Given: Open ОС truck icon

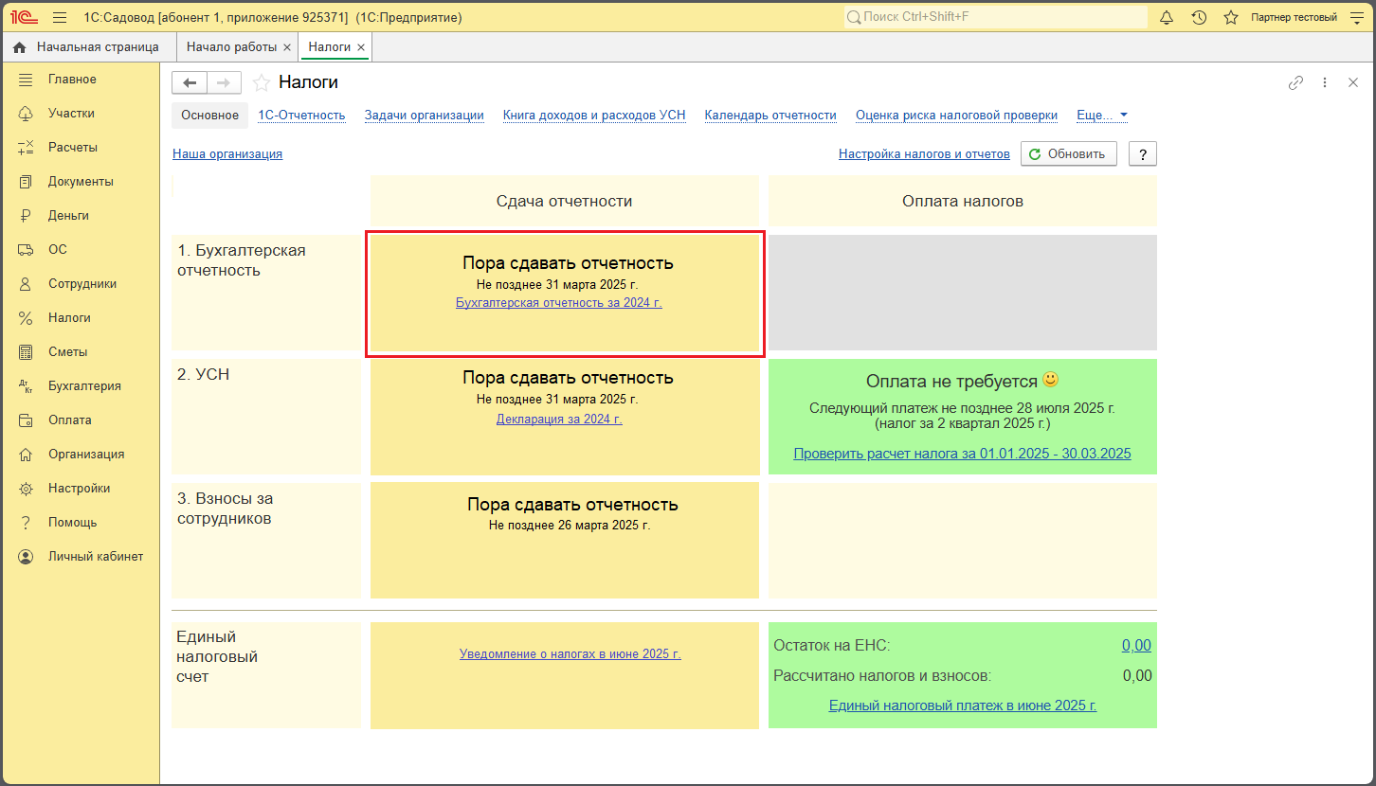Looking at the screenshot, I should coord(26,250).
